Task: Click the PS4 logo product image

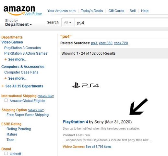Action: tap(86, 85)
